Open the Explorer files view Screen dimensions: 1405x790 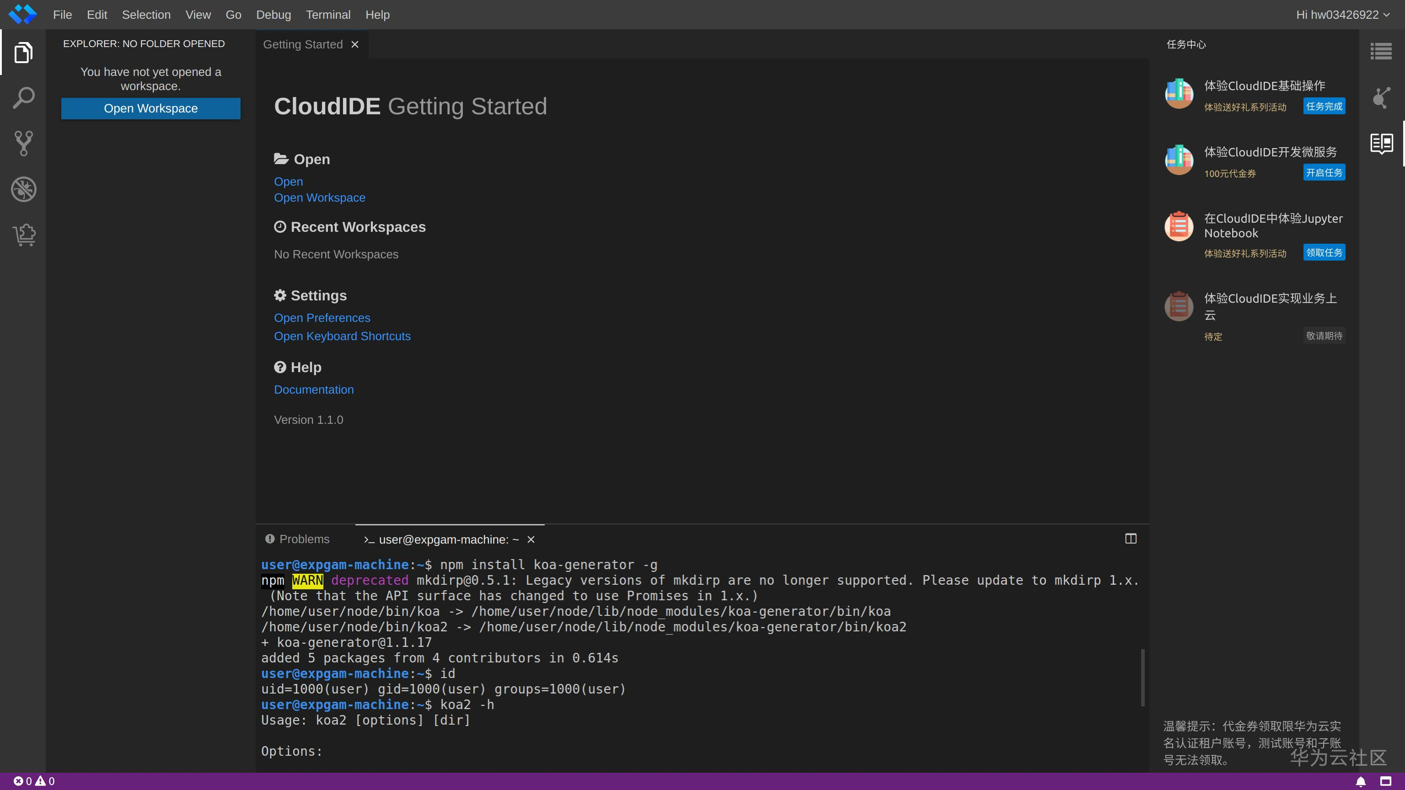23,53
